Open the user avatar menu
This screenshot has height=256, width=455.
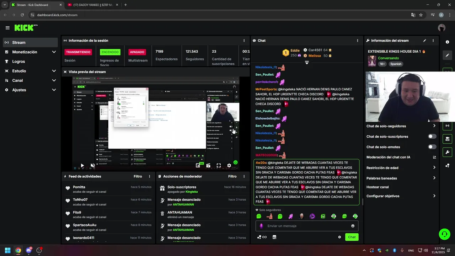point(442,28)
